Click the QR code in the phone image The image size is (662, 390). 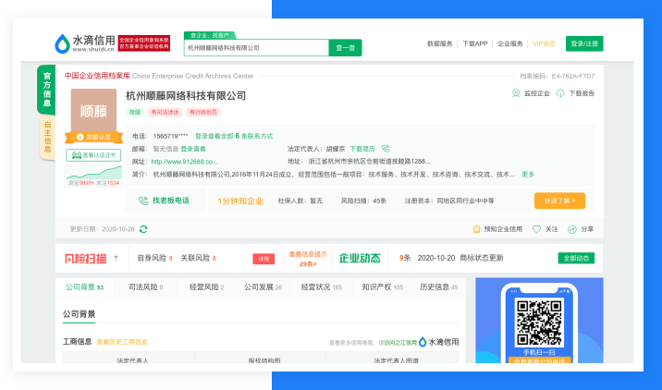539,323
